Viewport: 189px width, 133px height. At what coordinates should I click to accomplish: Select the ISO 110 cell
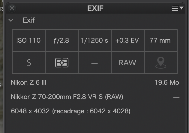pyautogui.click(x=29, y=41)
